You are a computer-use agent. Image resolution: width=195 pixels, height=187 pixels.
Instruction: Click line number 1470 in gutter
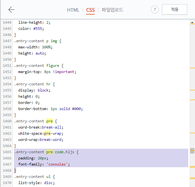click(x=7, y=183)
